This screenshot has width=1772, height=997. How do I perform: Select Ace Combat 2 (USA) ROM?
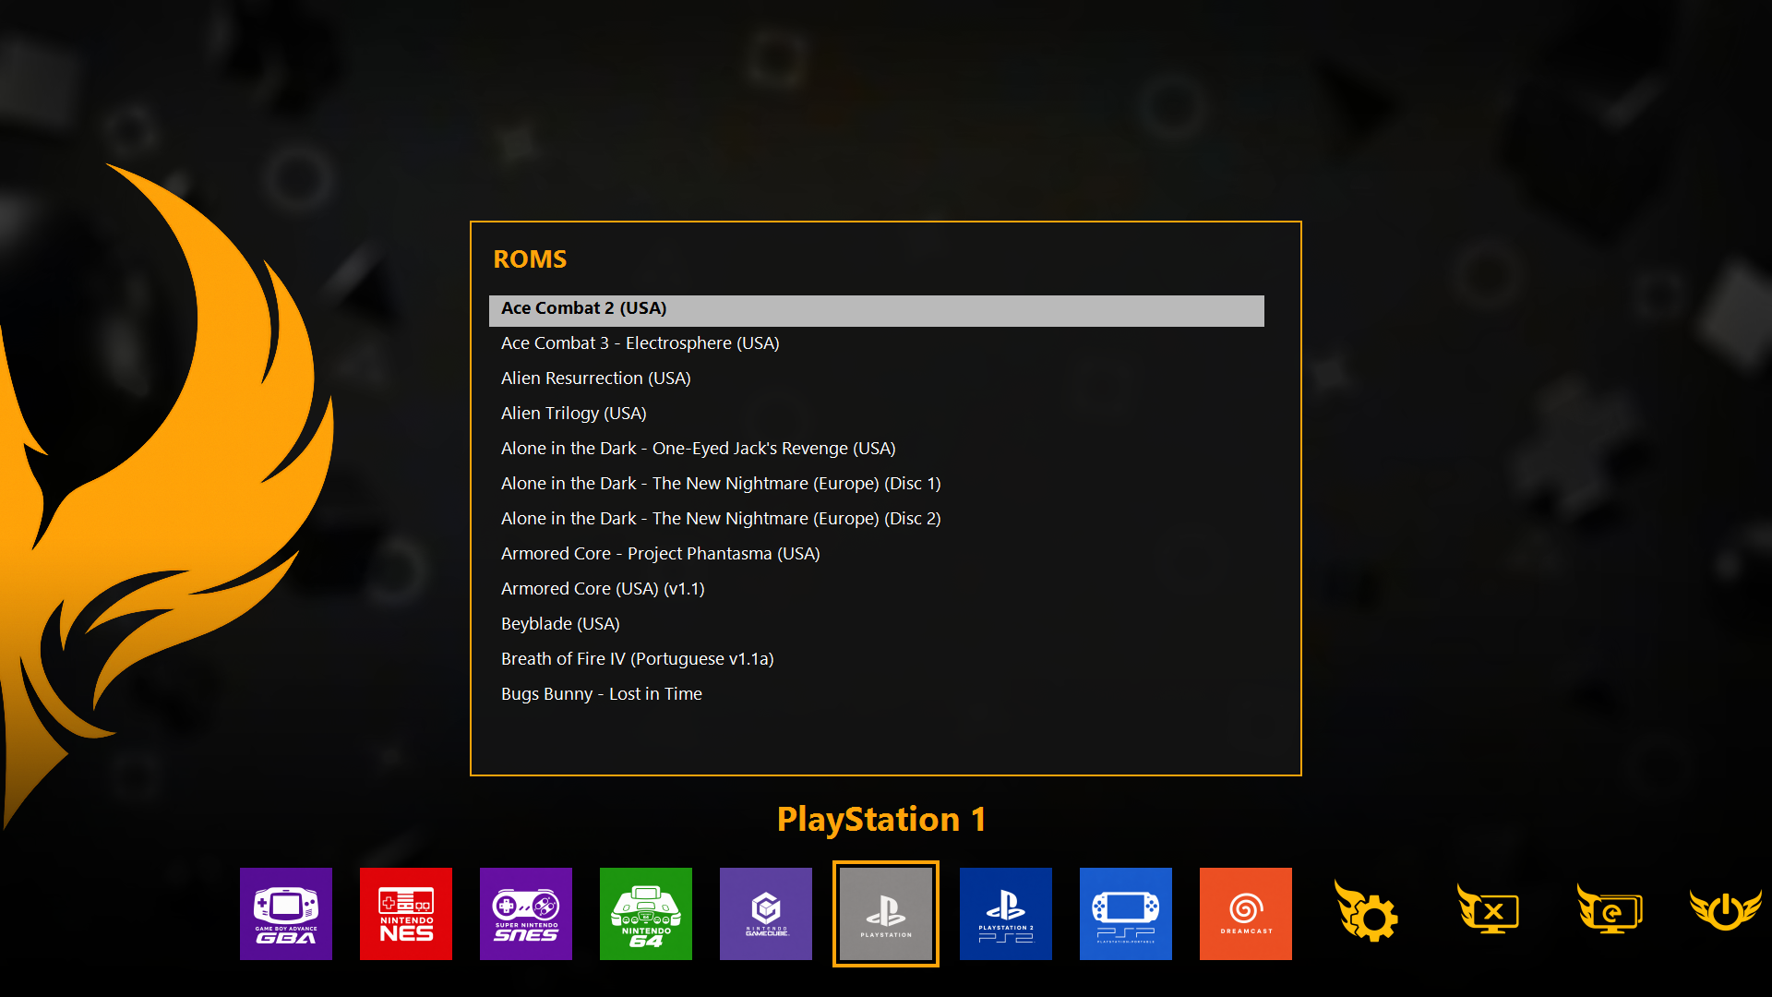877,310
